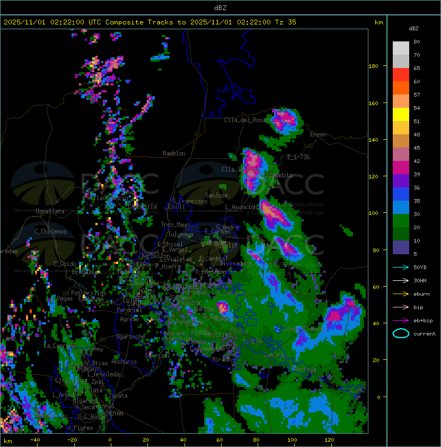This screenshot has width=441, height=447.
Task: Click the 'V_Flores' place label
Action: click(80, 428)
